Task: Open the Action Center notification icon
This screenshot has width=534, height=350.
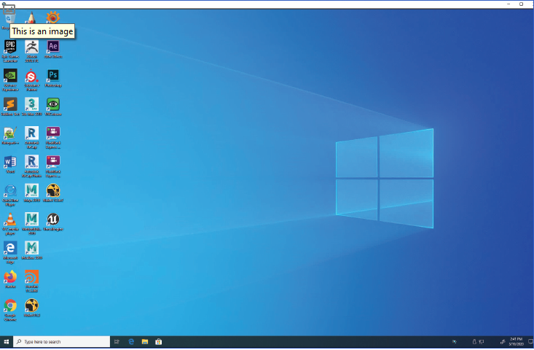Action: click(530, 342)
